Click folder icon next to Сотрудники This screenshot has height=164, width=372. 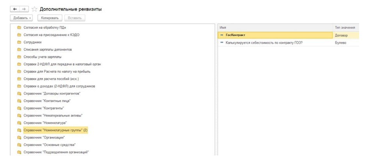tap(19, 42)
